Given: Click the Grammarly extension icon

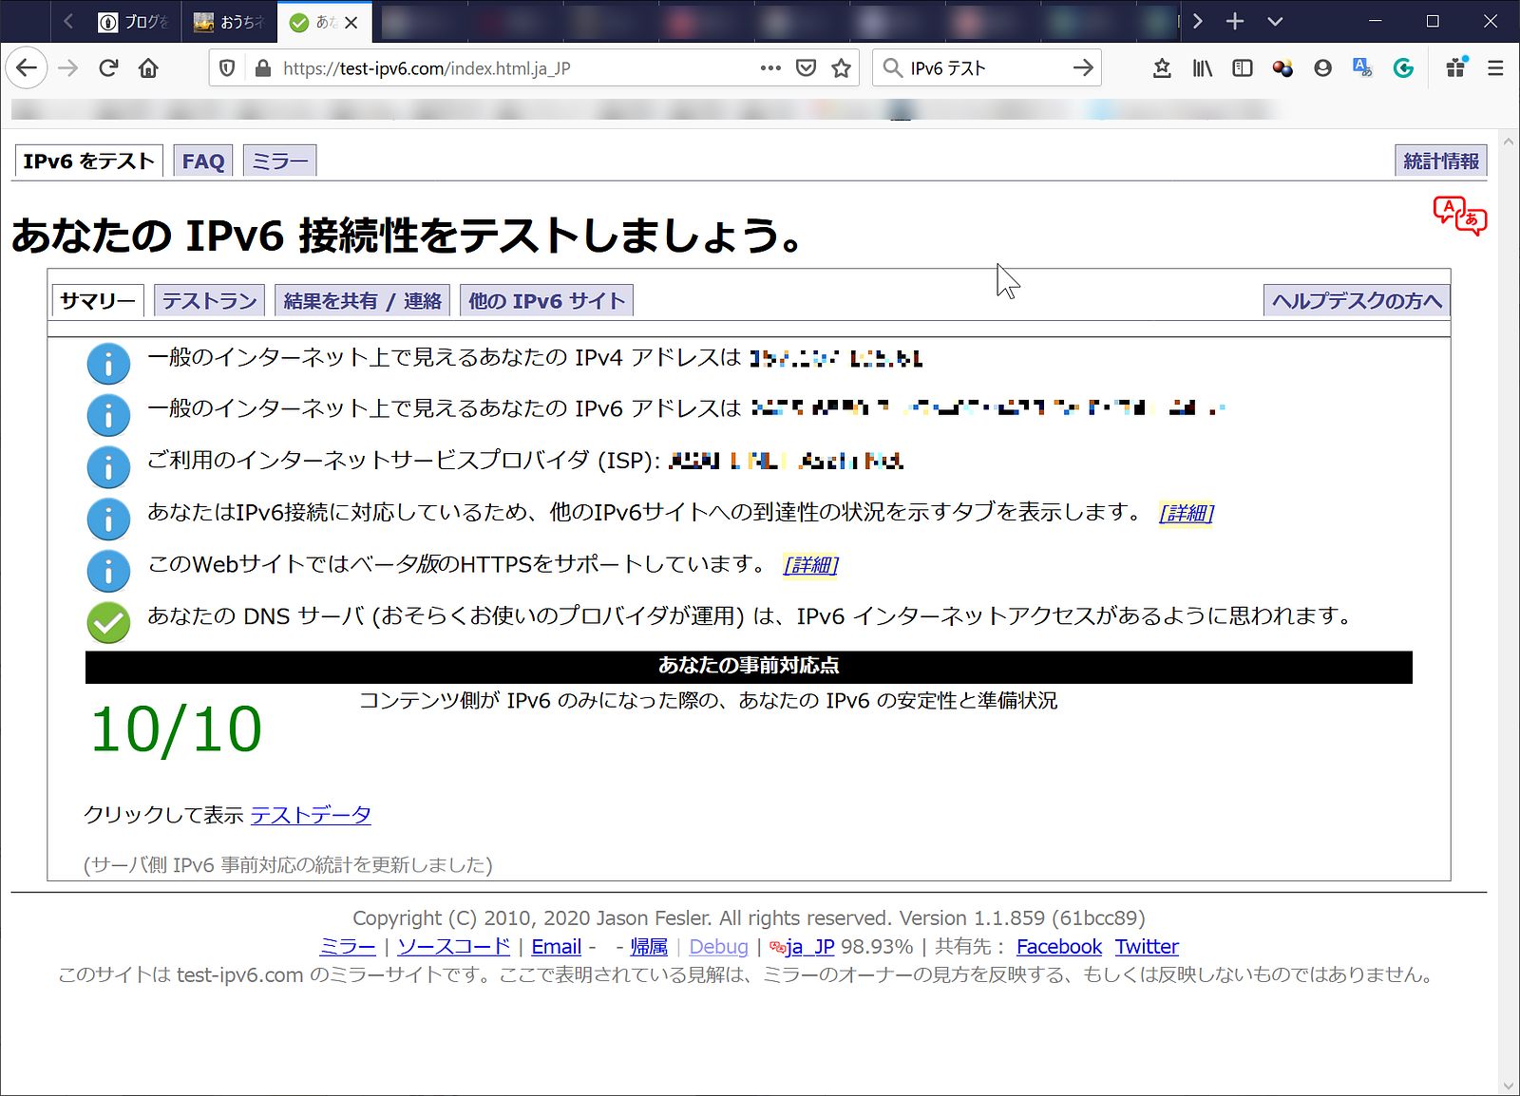Looking at the screenshot, I should (1403, 68).
